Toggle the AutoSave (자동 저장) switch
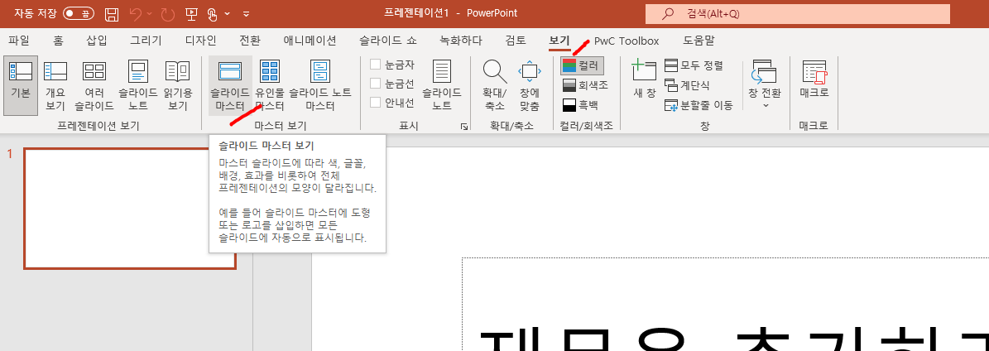Viewport: 989px width, 351px height. tap(79, 12)
